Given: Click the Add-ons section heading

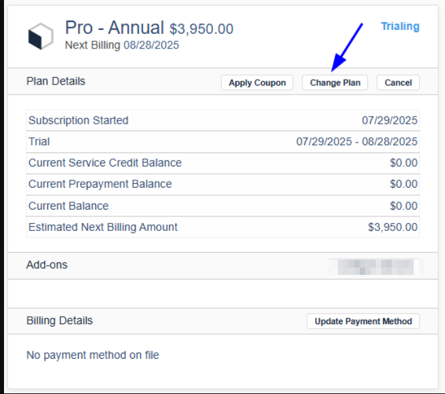Looking at the screenshot, I should (47, 265).
